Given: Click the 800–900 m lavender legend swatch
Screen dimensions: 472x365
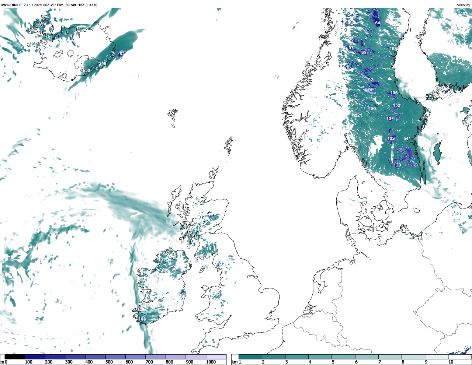Looking at the screenshot, I should 176,357.
